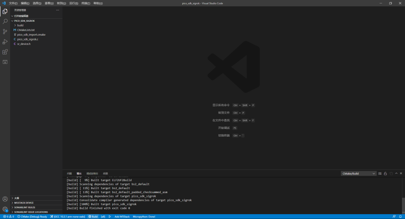
Task: Click CMake: [Debug]: Ready status item
Action: 32,216
